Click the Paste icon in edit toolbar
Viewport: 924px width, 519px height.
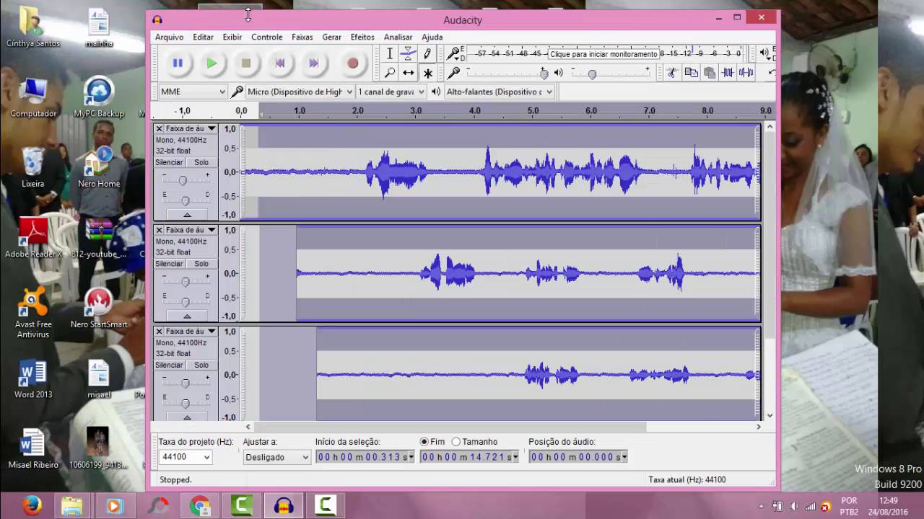click(x=709, y=73)
